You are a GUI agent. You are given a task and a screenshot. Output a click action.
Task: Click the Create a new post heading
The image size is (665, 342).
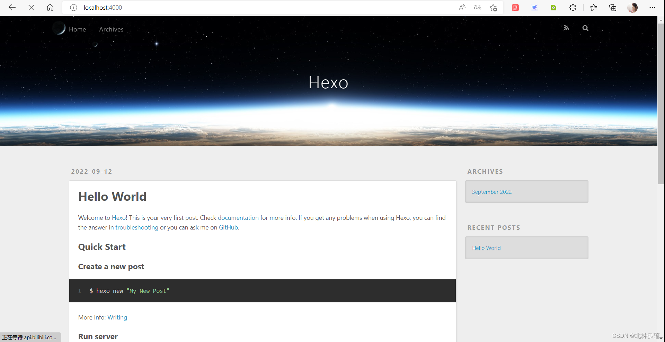pyautogui.click(x=111, y=267)
